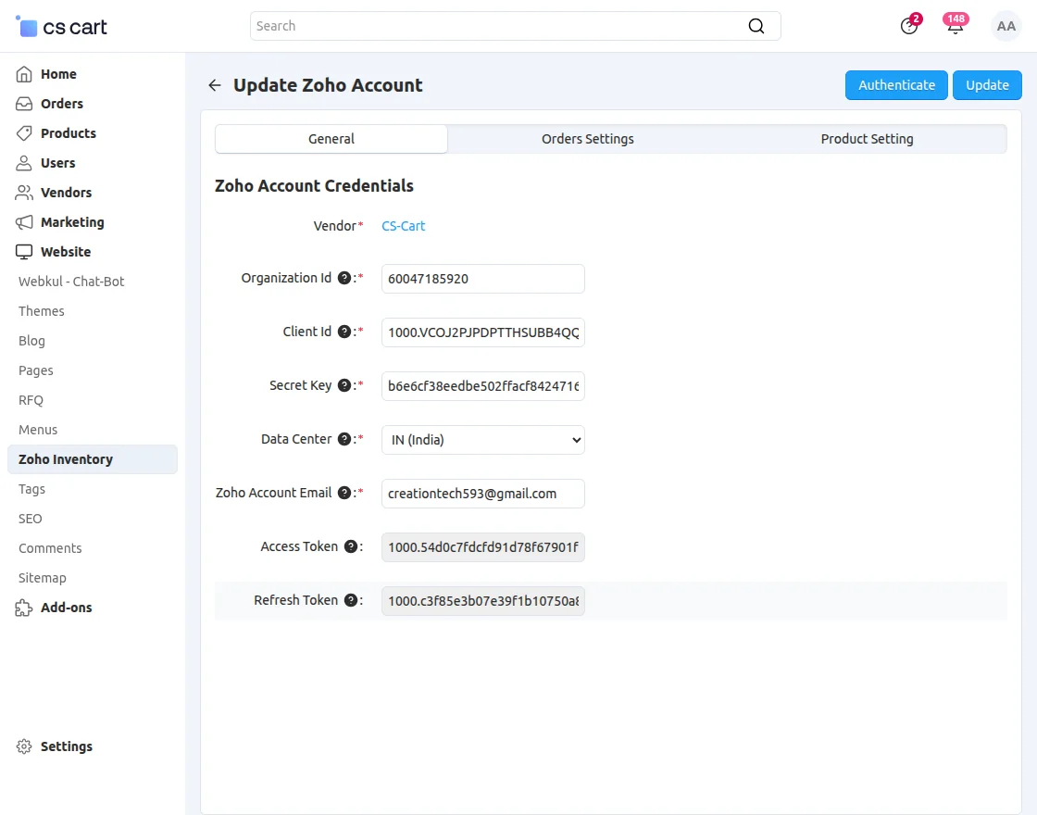Open the Website monitor icon
Image resolution: width=1037 pixels, height=815 pixels.
(x=26, y=251)
